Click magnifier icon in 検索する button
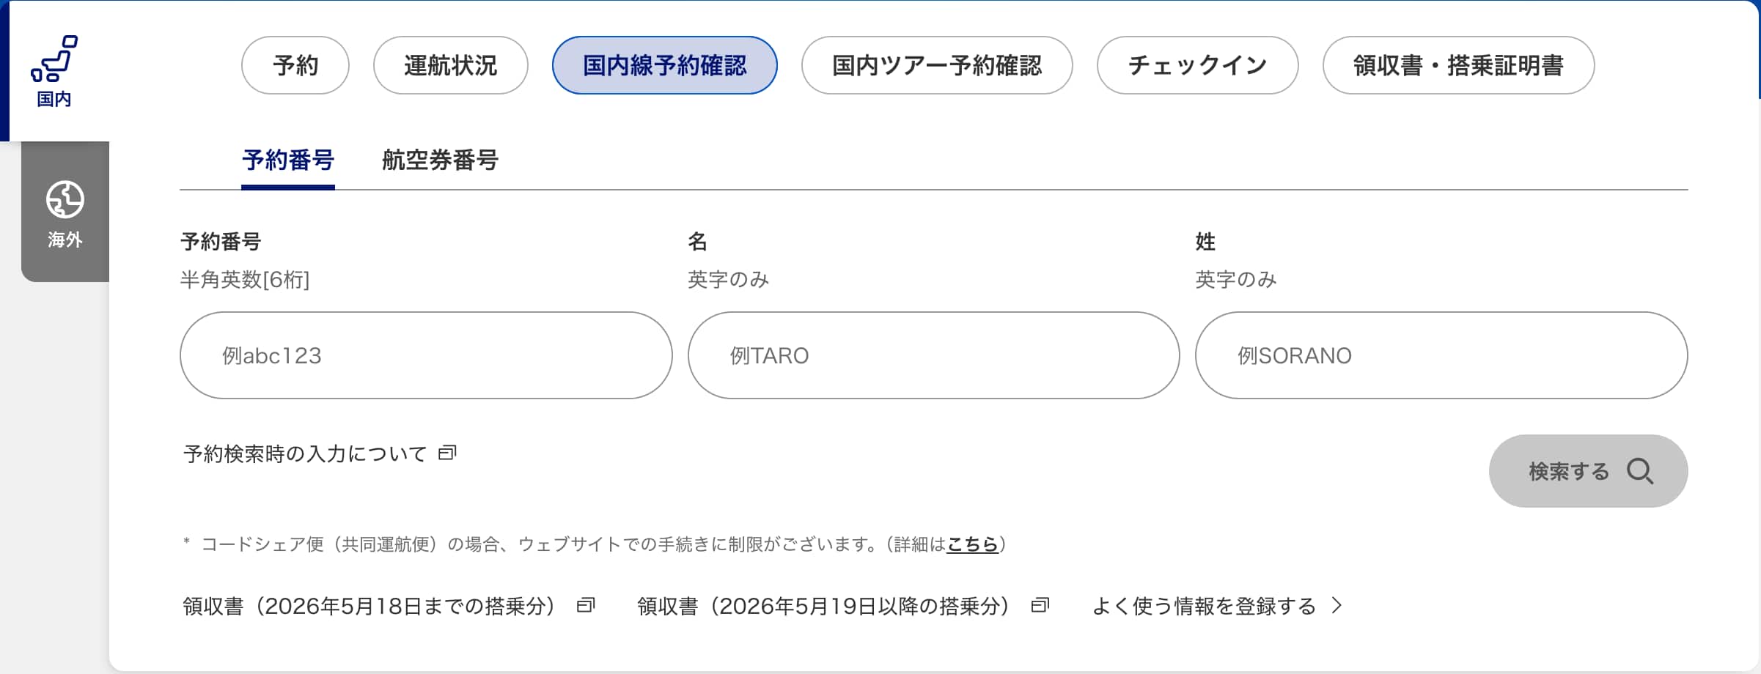This screenshot has width=1761, height=674. point(1640,471)
